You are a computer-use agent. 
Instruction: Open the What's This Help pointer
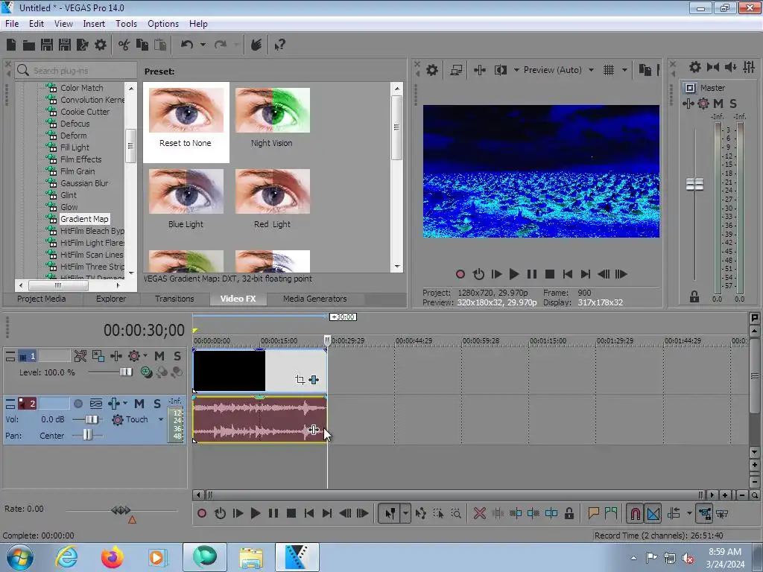279,45
